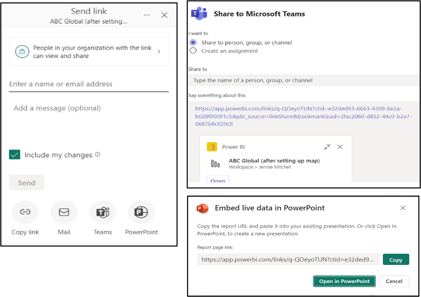Screen dimensions: 421x297
Task: Click 'People in your organization with the link' option
Action: click(x=89, y=52)
